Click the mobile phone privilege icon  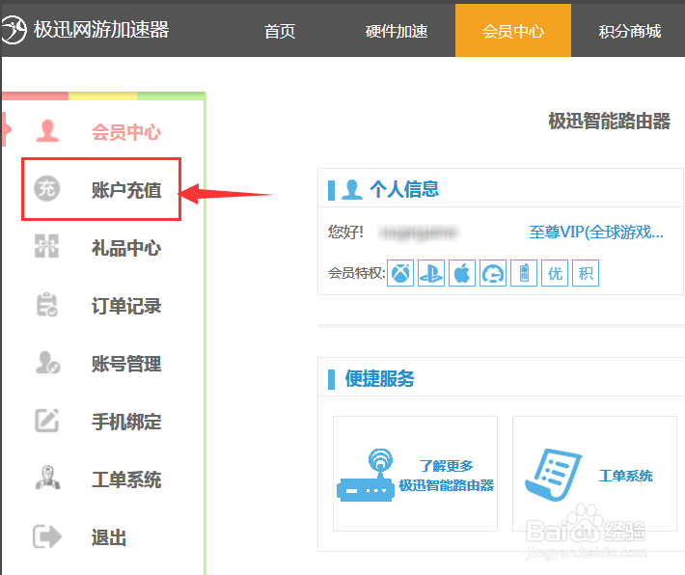[x=524, y=274]
